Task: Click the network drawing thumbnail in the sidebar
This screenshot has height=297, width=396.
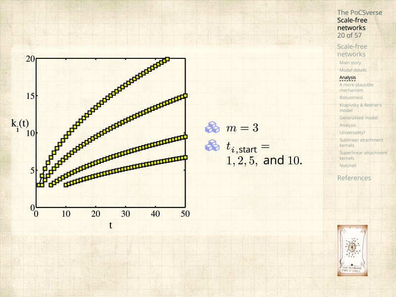Action: 353,250
